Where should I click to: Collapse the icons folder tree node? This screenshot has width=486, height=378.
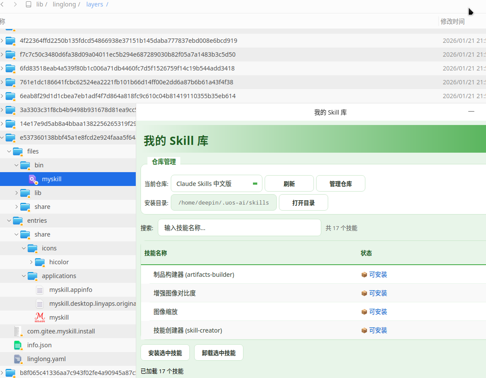tap(24, 248)
